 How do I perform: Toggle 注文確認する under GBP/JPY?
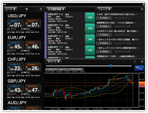[x=25, y=94]
